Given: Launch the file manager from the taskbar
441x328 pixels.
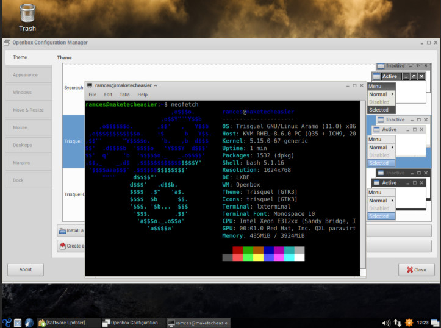Looking at the screenshot, I should 18,323.
